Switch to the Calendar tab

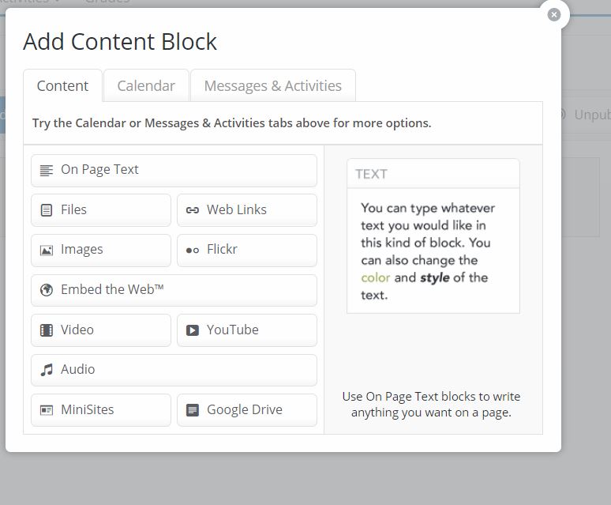point(146,86)
